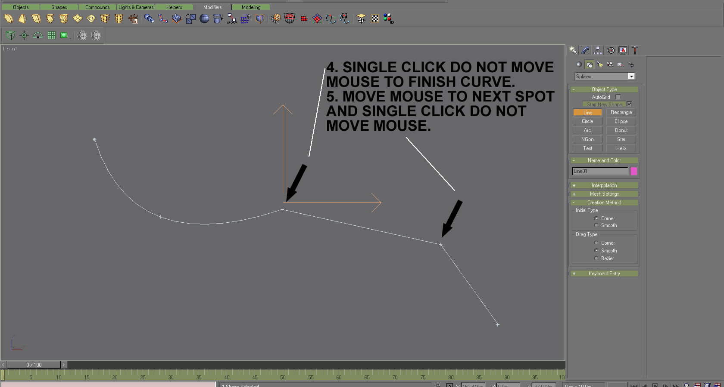The width and height of the screenshot is (724, 387).
Task: Select Smooth under Initial Type
Action: point(596,225)
